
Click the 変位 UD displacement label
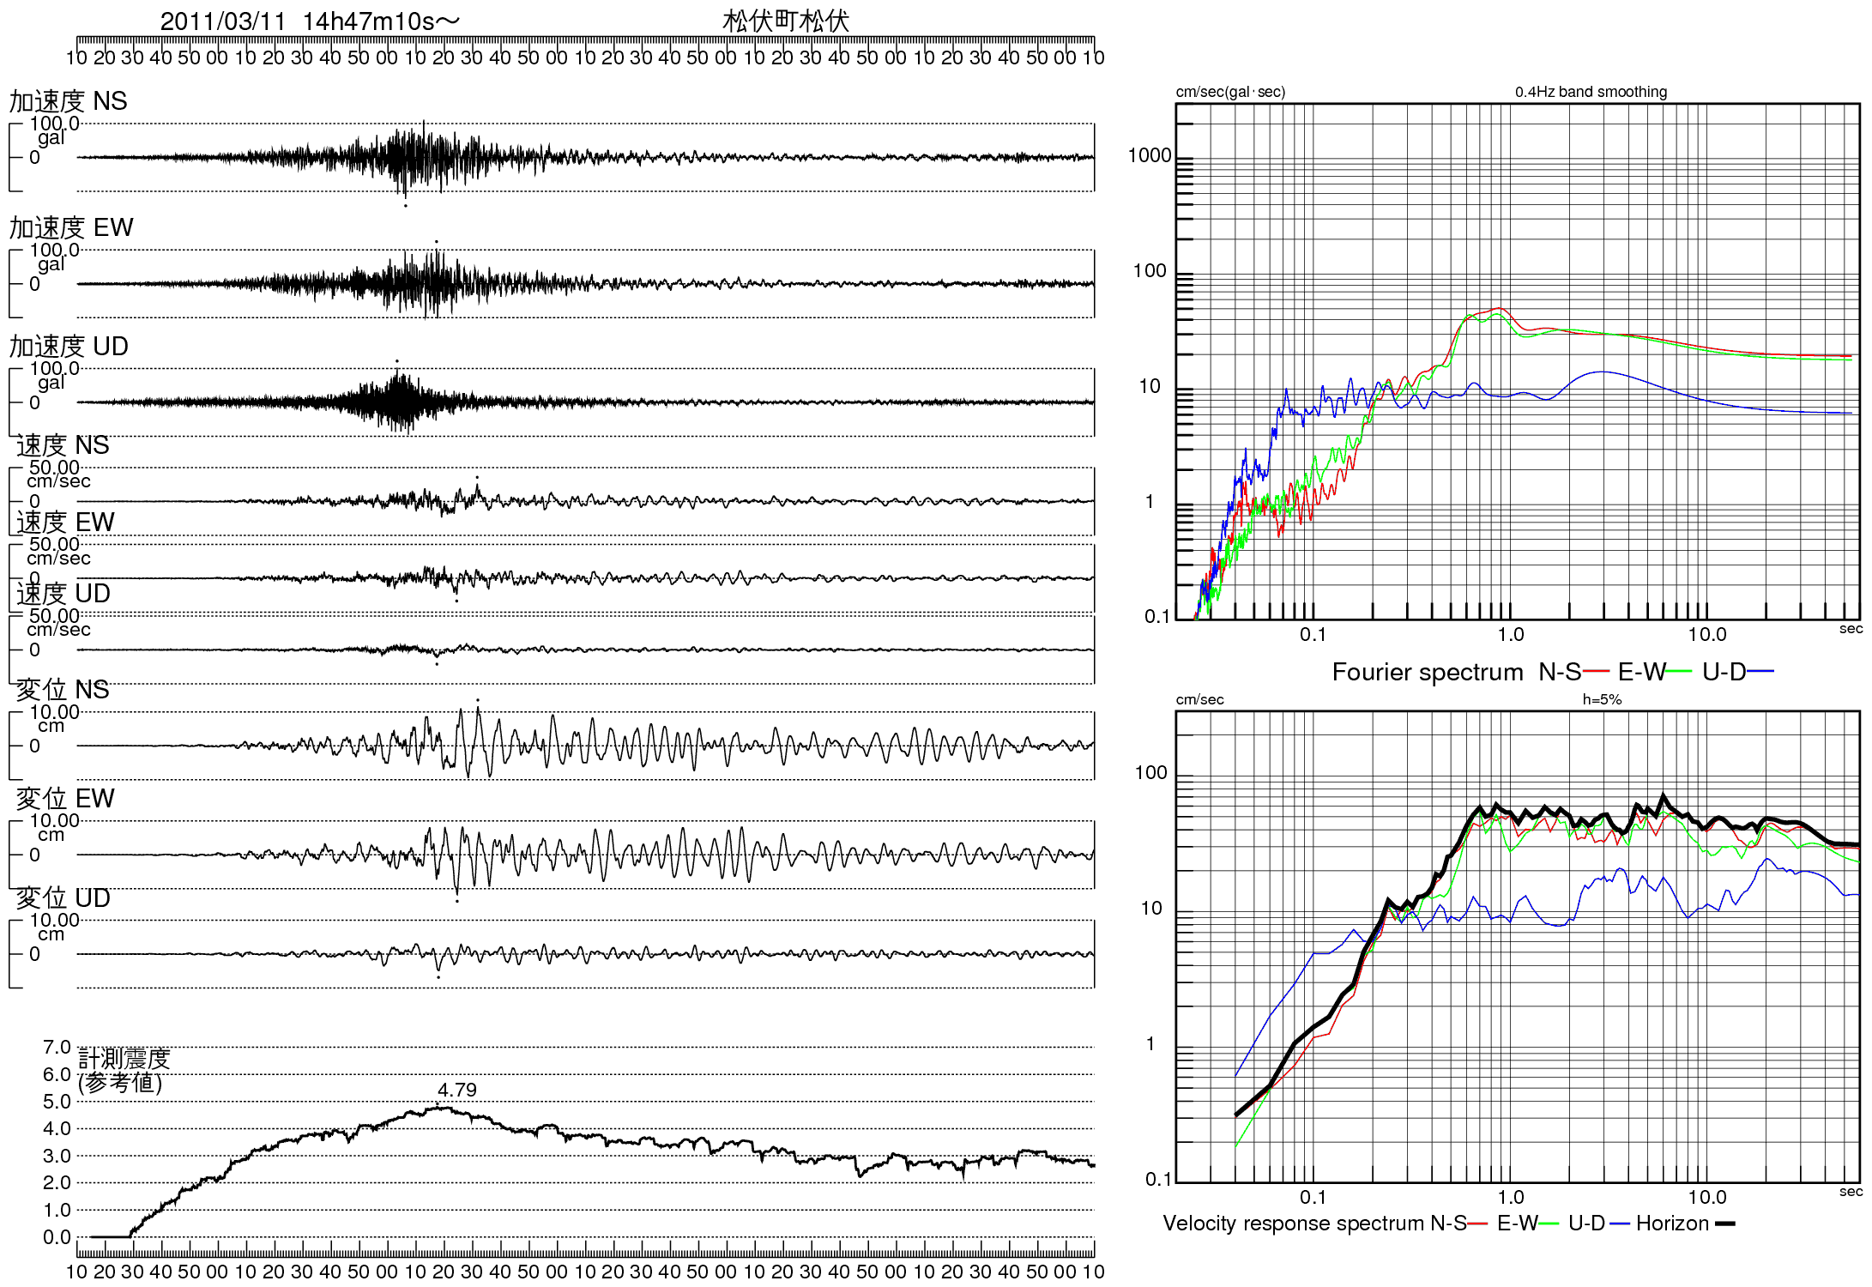[63, 897]
